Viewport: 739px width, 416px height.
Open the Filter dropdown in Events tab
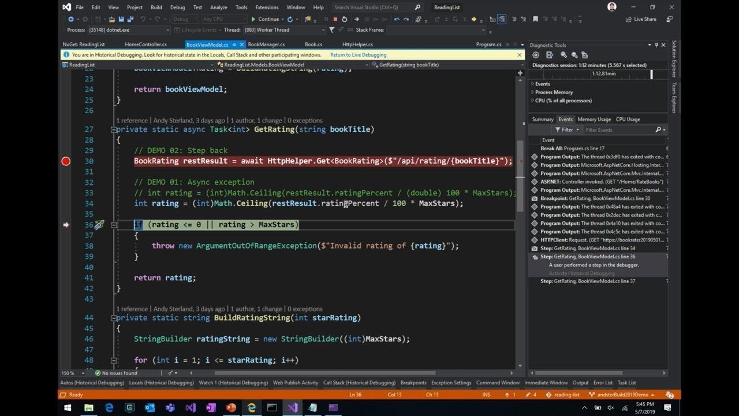pyautogui.click(x=567, y=130)
